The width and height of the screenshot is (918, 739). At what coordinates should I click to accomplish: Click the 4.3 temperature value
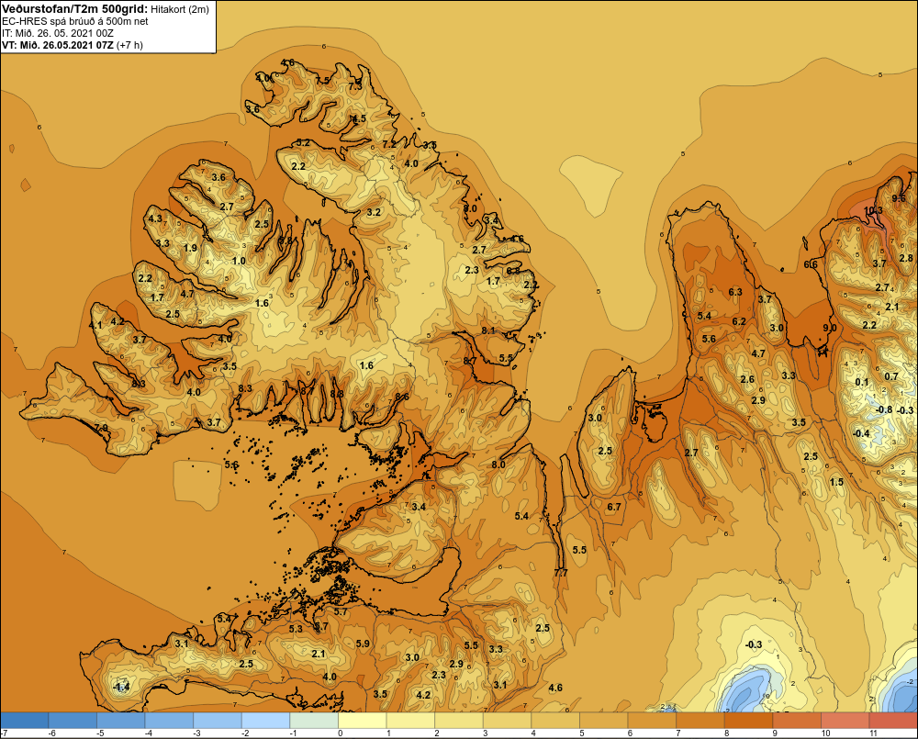[x=155, y=218]
